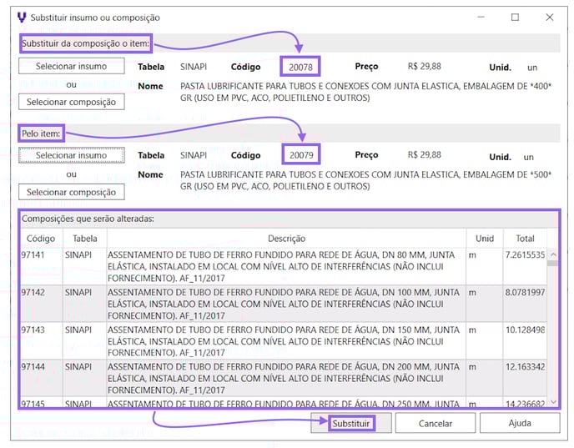574x448 pixels.
Task: Click the app logo icon in title bar
Action: click(x=22, y=18)
